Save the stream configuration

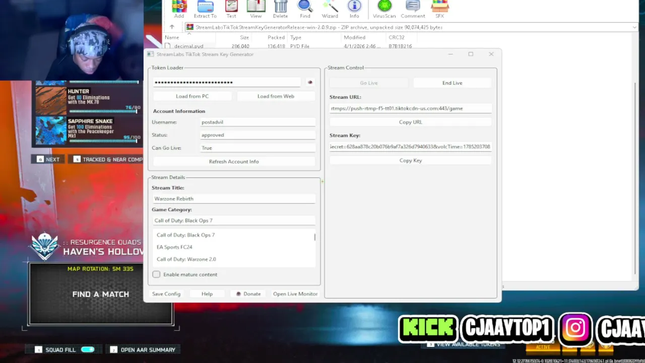(166, 294)
